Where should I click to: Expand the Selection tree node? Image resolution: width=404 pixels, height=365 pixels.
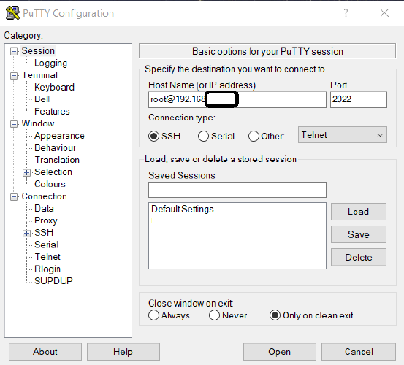tap(26, 172)
